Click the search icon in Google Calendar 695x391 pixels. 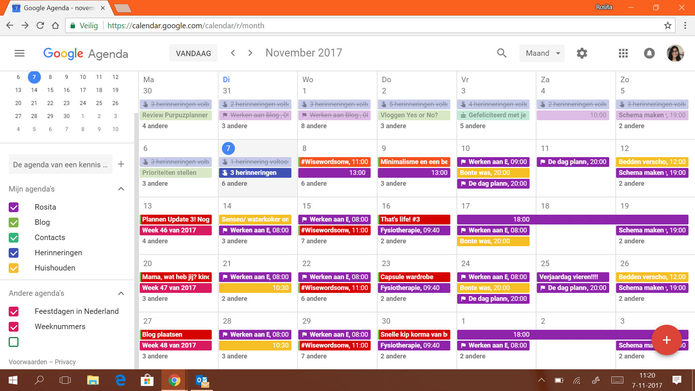coord(502,53)
